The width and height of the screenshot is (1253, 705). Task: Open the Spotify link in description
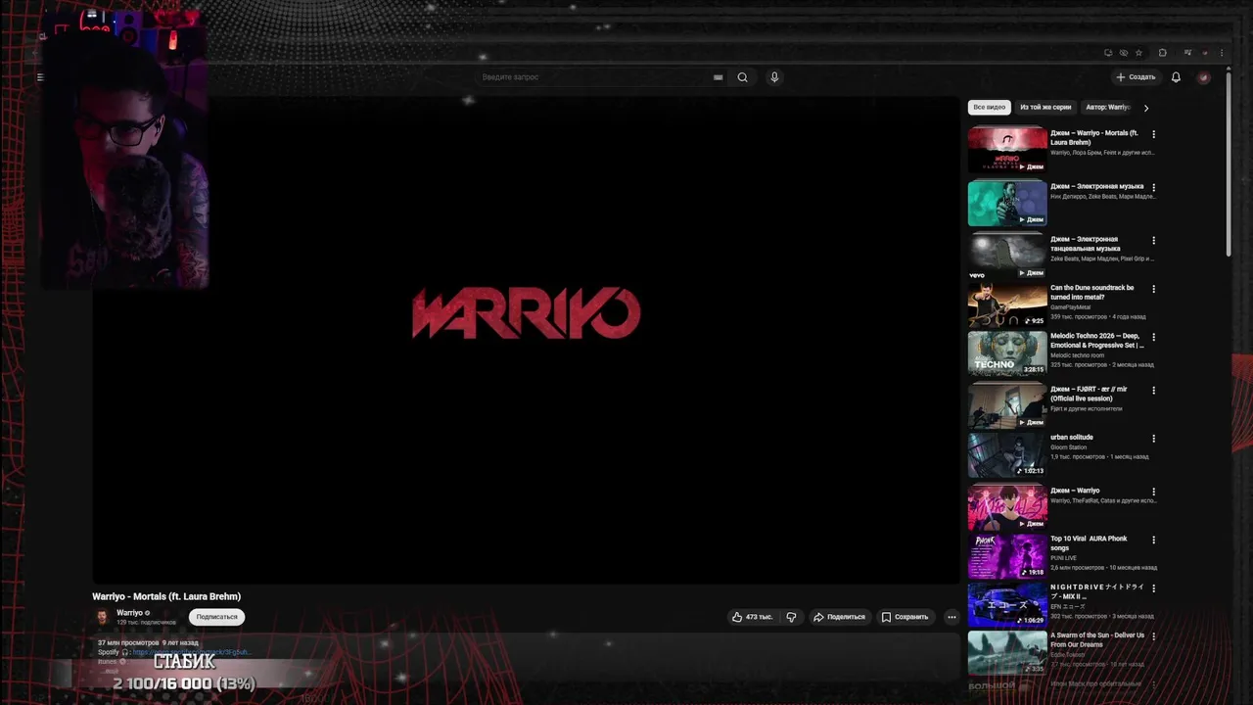[x=192, y=652]
